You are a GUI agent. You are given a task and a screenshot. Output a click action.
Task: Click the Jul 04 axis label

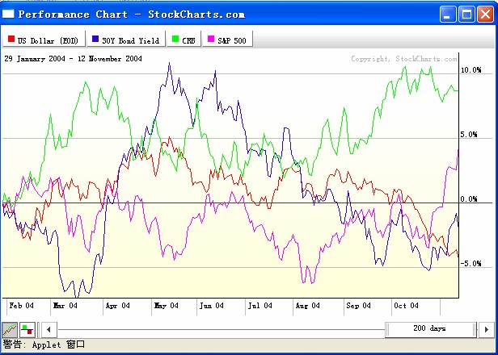pos(260,306)
